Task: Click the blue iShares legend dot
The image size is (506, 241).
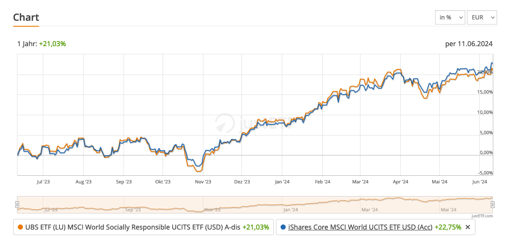Action: 283,227
